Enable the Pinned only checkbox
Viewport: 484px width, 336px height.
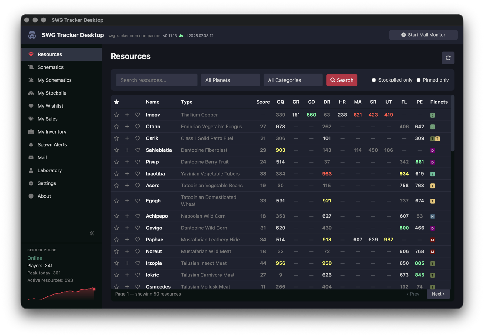click(419, 80)
